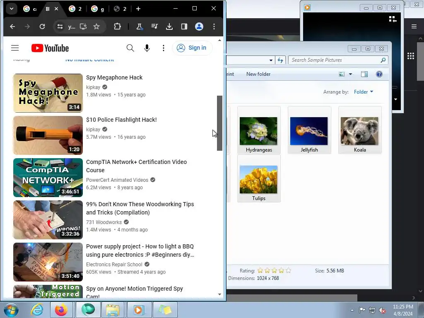Click Explorer address bar refresh button
This screenshot has height=318, width=424.
[280, 60]
